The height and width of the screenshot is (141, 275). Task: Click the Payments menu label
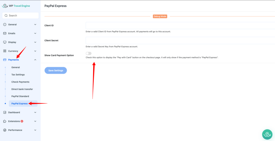click(13, 60)
